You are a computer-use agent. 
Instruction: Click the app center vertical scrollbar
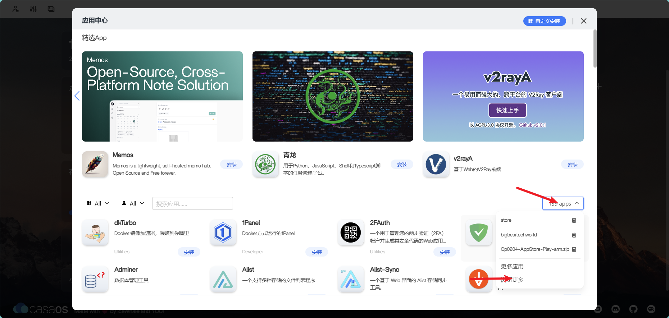coord(595,49)
